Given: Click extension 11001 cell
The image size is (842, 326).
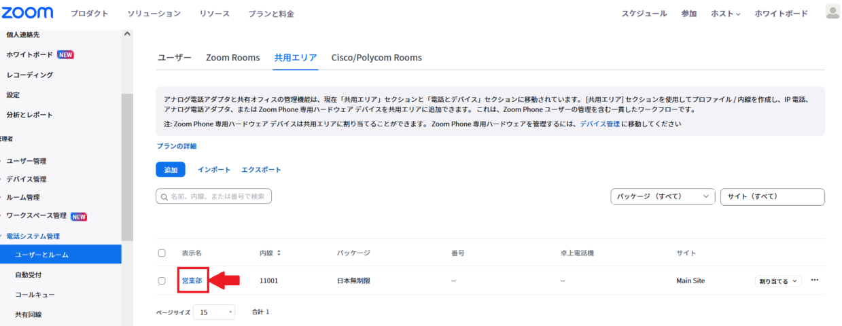Looking at the screenshot, I should pos(269,280).
